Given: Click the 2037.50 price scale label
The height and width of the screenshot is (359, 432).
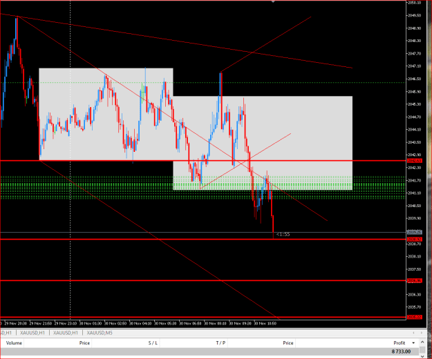Looking at the screenshot, I should [414, 269].
